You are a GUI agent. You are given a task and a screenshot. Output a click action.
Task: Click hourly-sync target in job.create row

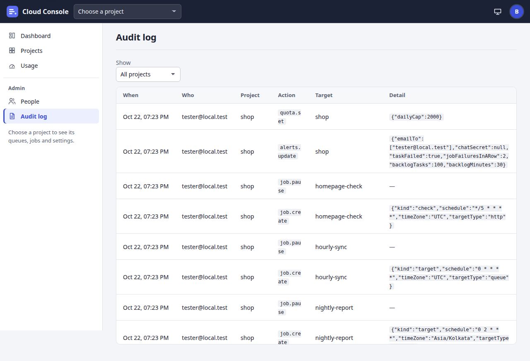331,277
